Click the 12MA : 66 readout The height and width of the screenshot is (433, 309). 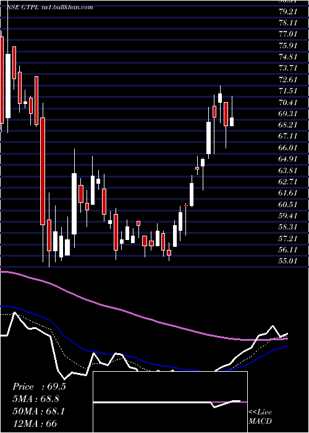tap(35, 423)
